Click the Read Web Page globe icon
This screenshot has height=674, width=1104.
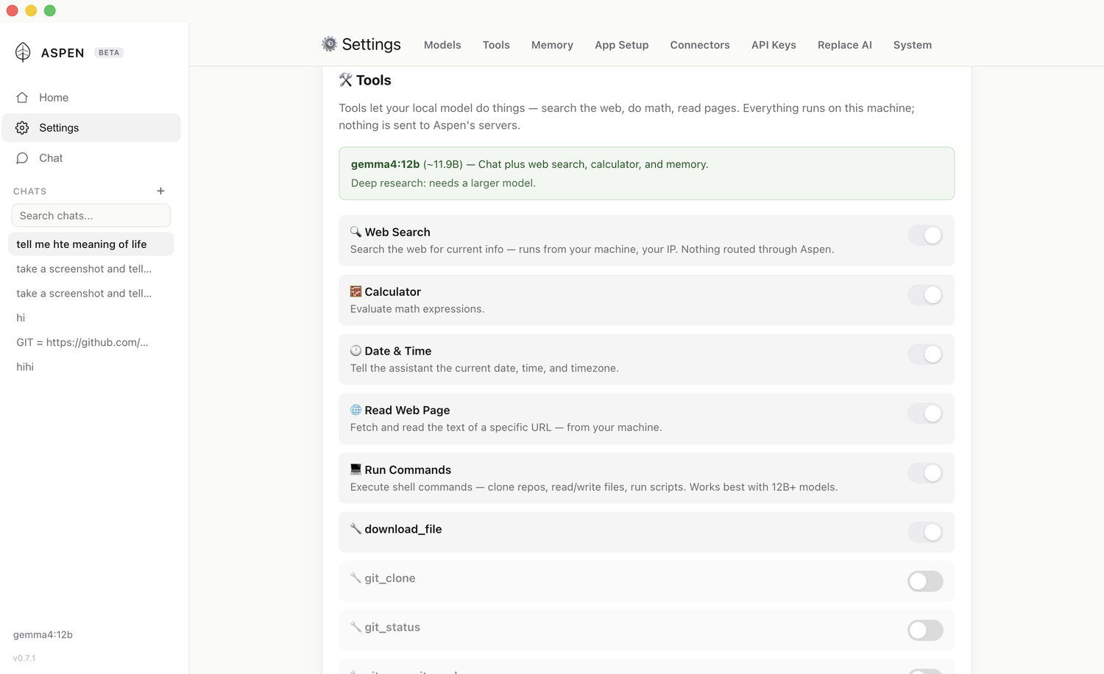(x=355, y=410)
